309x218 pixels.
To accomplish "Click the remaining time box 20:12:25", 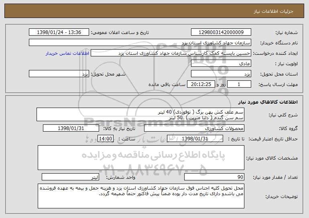I will [x=201, y=84].
